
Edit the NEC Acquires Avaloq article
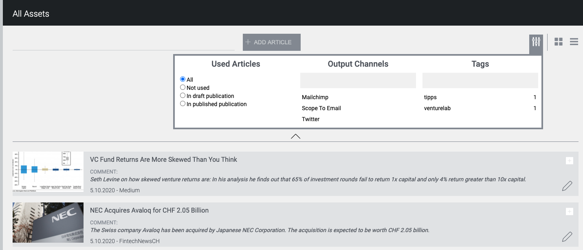click(567, 236)
